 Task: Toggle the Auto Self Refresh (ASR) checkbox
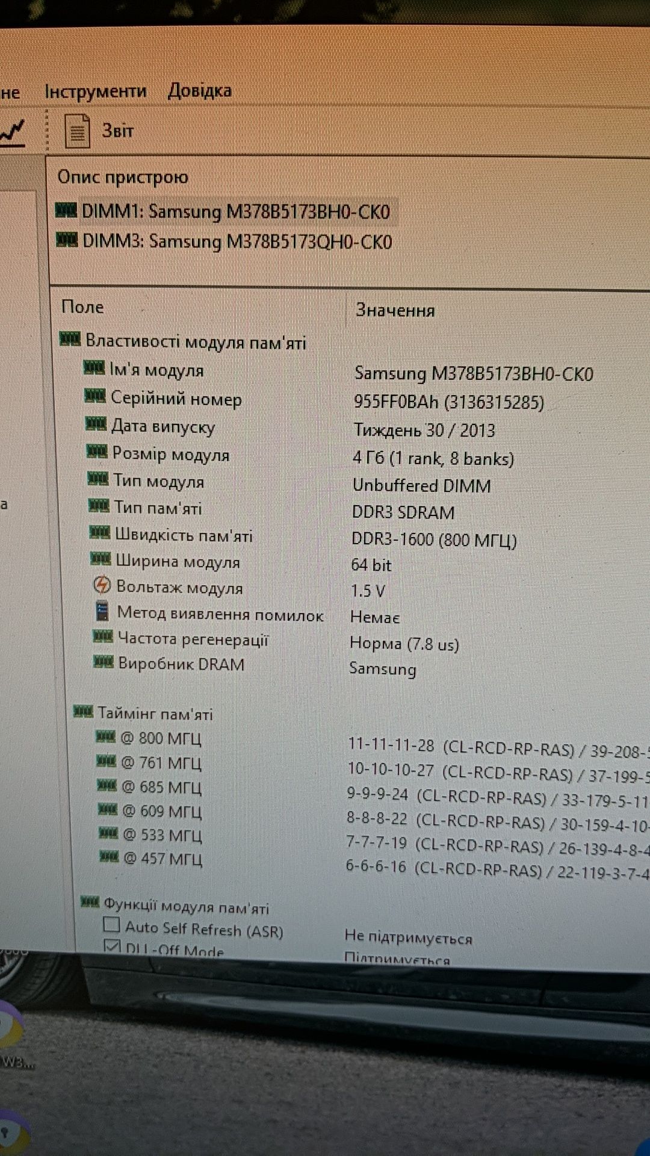click(x=112, y=924)
